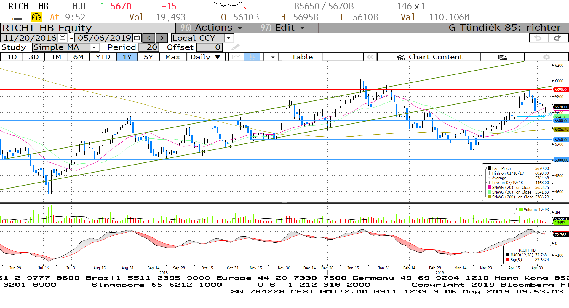Click the Offset input field
The image size is (569, 308).
(x=209, y=47)
